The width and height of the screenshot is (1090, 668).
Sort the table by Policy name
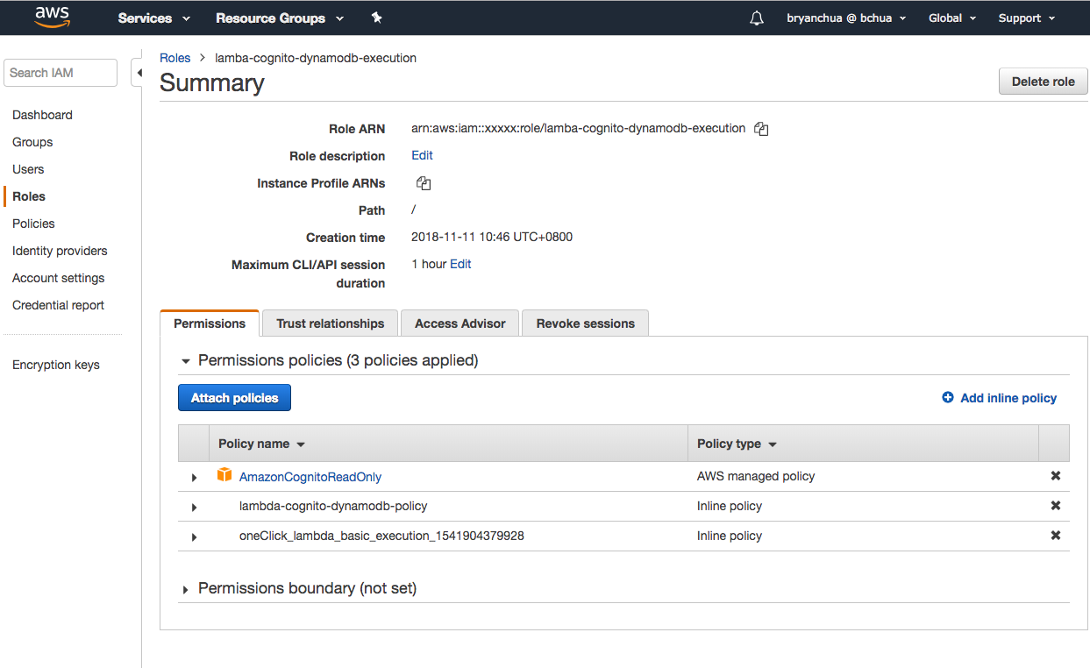pyautogui.click(x=261, y=444)
